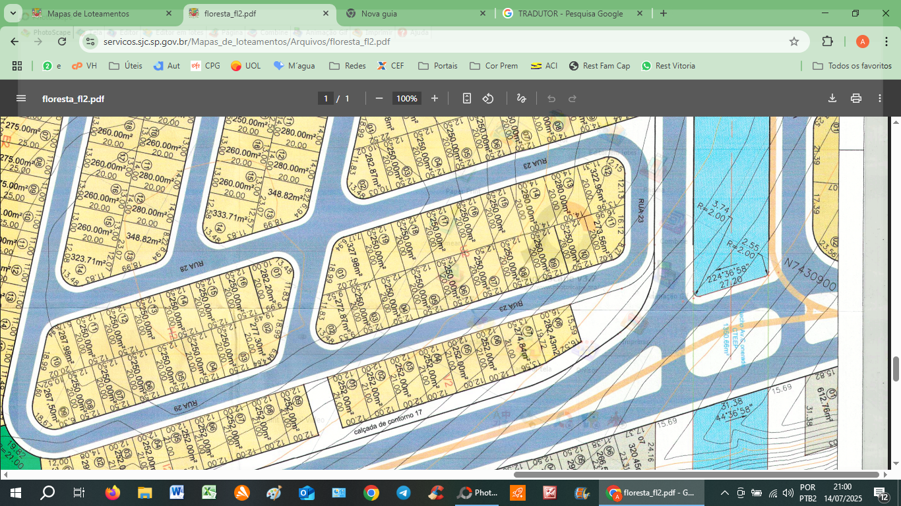
Task: Click the zoom in plus icon
Action: pos(435,98)
